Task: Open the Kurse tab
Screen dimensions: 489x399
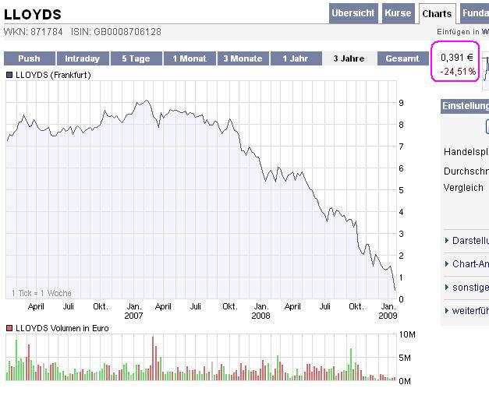Action: (x=398, y=13)
